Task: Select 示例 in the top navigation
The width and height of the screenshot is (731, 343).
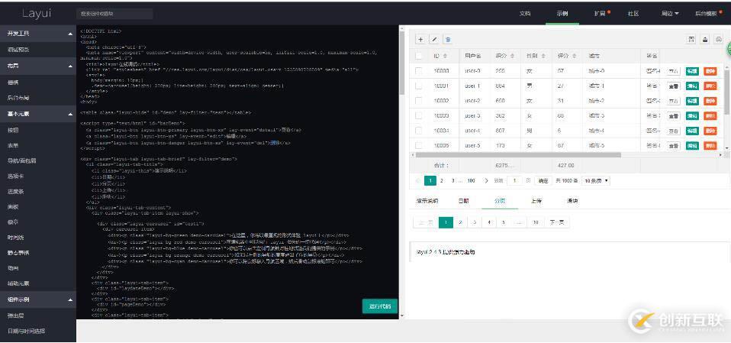Action: tap(562, 14)
